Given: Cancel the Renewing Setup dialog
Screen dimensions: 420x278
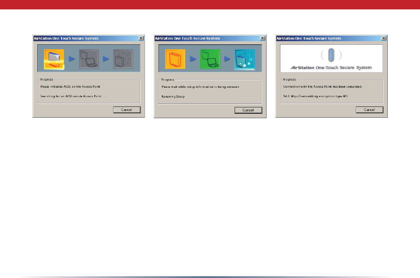Looking at the screenshot, I should pos(248,110).
